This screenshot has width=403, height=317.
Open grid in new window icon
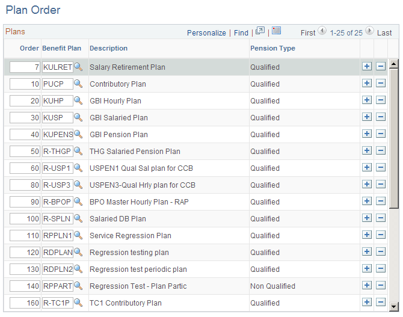click(260, 31)
